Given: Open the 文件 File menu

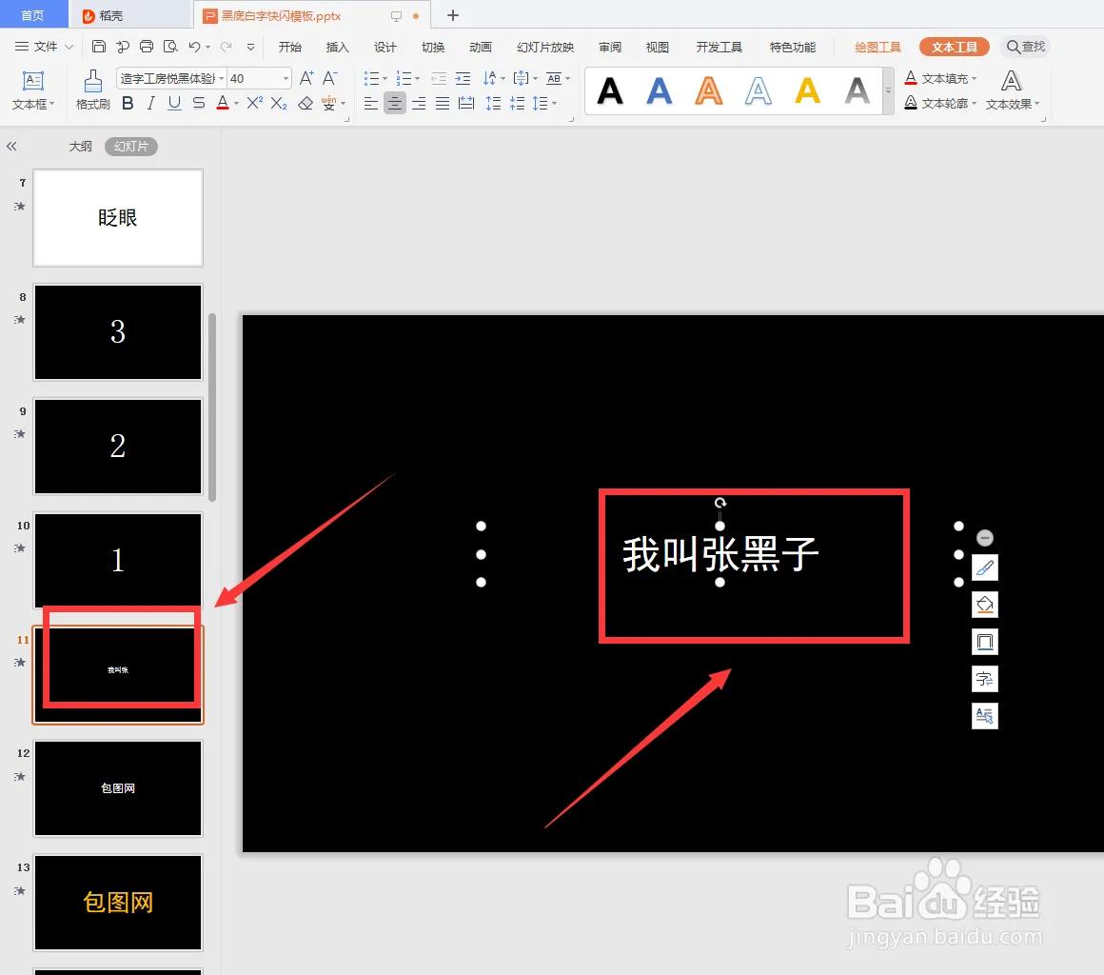Looking at the screenshot, I should (x=44, y=47).
